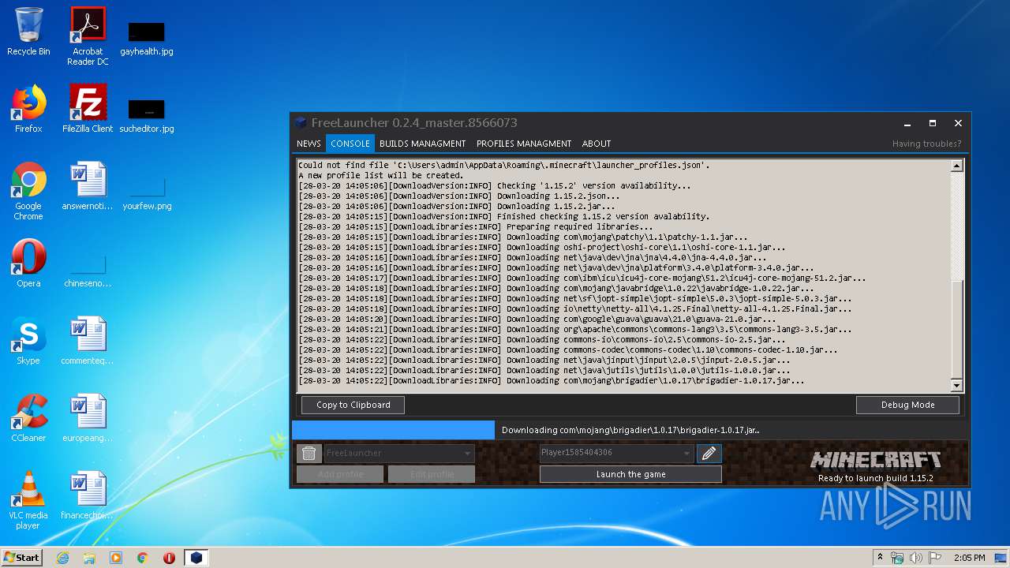Open BUILDS MANAGMENT tab
This screenshot has height=568, width=1010.
coord(422,144)
